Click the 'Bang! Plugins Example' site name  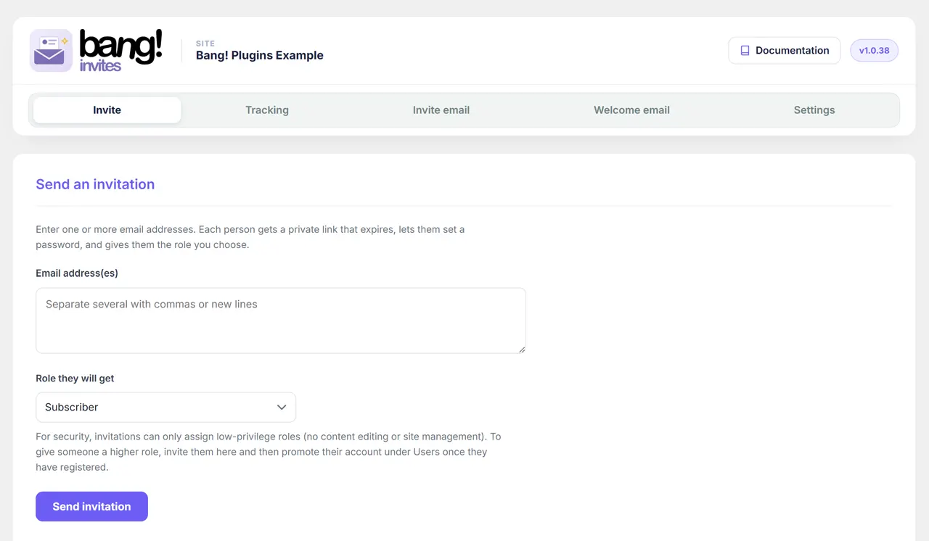click(260, 55)
